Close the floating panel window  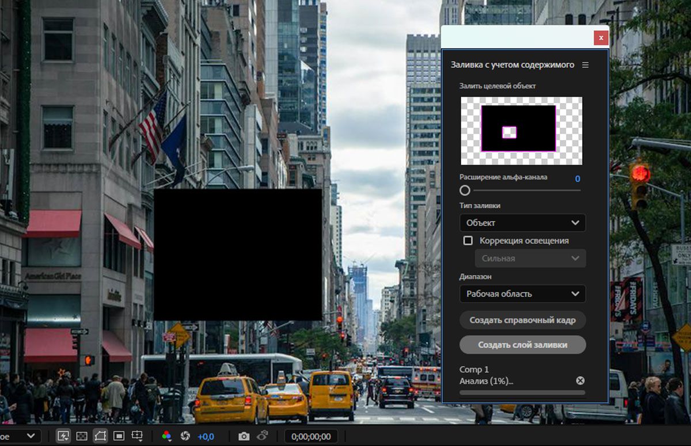coord(601,38)
